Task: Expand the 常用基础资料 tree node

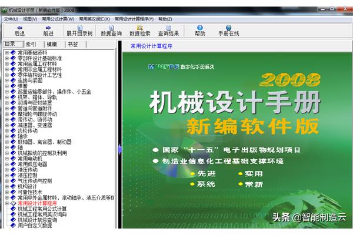Action: click(7, 53)
